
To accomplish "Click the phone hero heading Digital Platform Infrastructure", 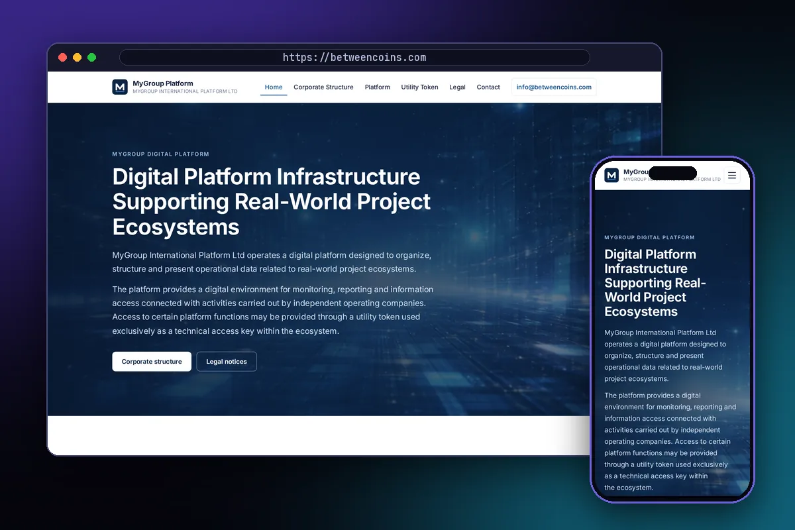I will pyautogui.click(x=655, y=283).
